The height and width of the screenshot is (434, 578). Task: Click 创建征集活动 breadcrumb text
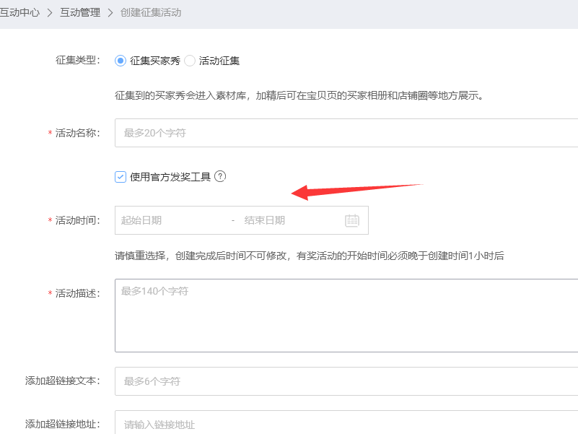pyautogui.click(x=151, y=12)
